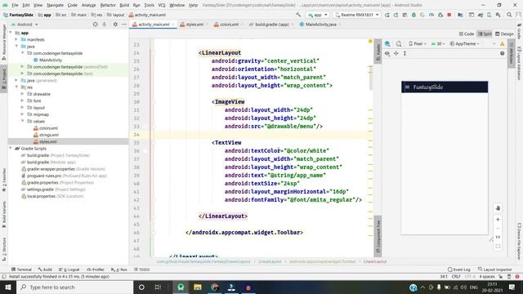Switch editor to Code view
Screen dimensions: 523x294
tap(467, 33)
